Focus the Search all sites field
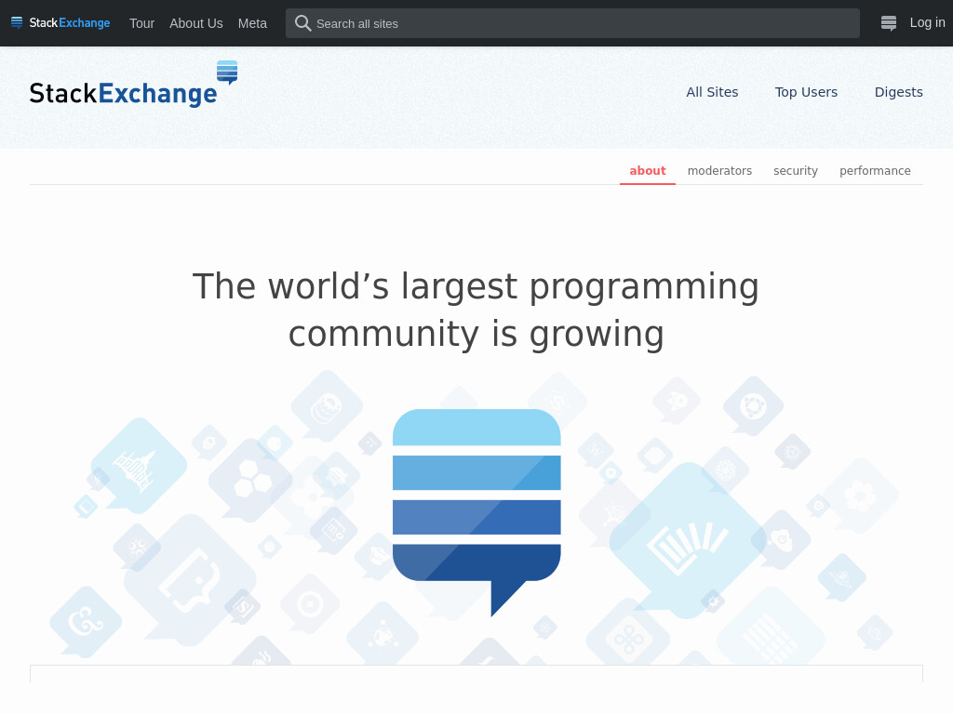This screenshot has height=714, width=953. tap(572, 23)
